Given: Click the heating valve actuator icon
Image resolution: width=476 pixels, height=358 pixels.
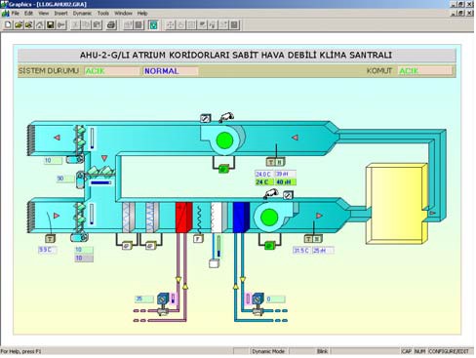Looking at the screenshot, I should point(163,298).
